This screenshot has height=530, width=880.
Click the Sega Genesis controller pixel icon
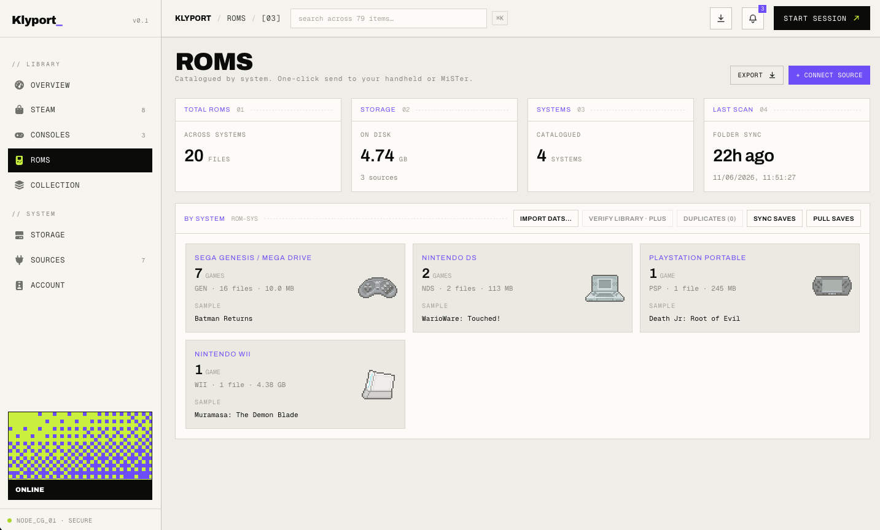coord(378,288)
